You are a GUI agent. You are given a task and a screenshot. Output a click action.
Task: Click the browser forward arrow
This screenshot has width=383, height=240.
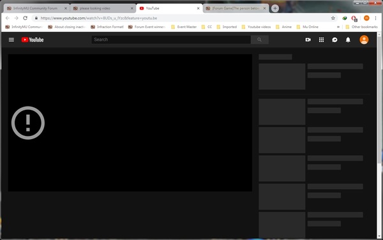tap(16, 18)
